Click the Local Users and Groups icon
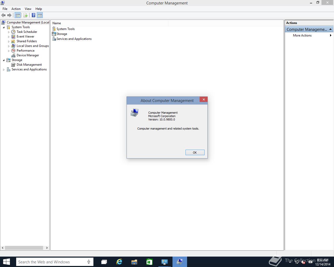Screen dimensions: 334x267 tap(13, 46)
